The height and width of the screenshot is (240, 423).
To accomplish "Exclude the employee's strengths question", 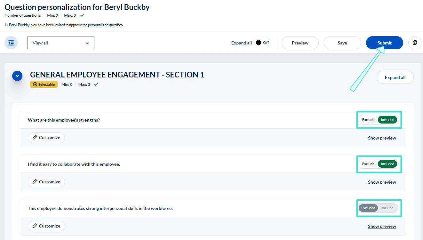I will [x=368, y=120].
